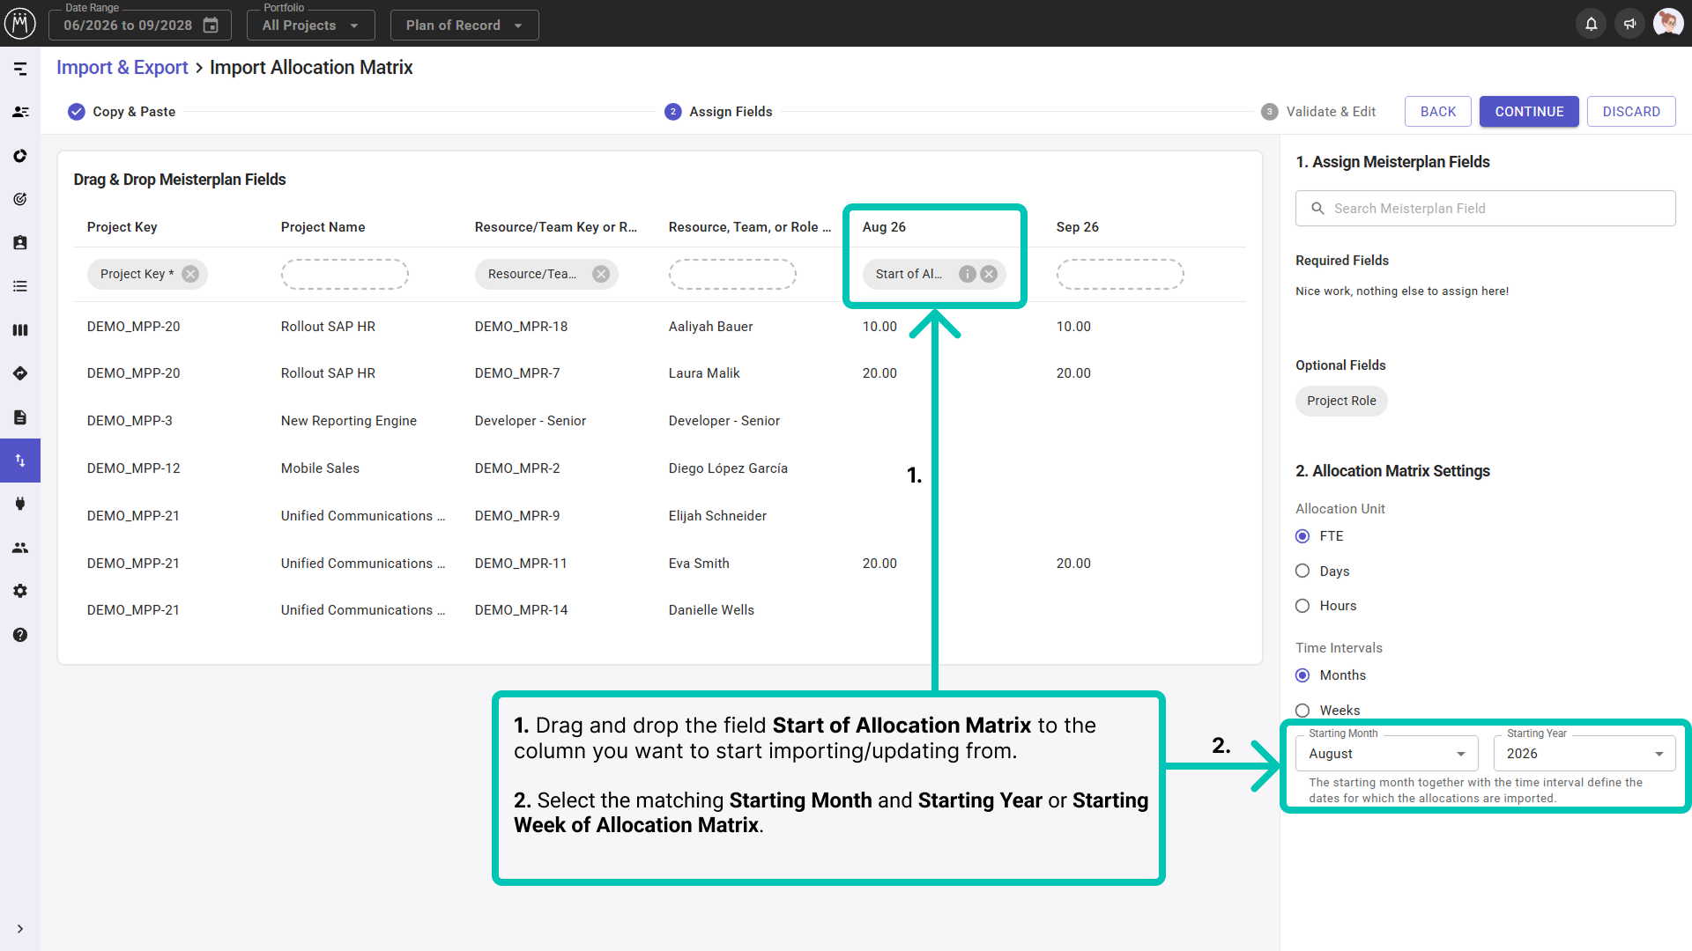
Task: Click the DISCARD button
Action: 1631,112
